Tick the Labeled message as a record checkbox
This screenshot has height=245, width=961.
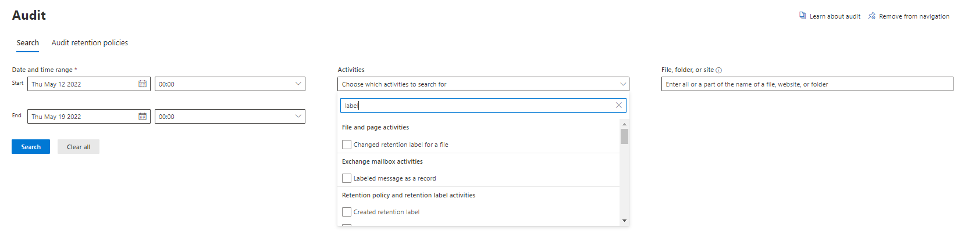click(x=347, y=178)
